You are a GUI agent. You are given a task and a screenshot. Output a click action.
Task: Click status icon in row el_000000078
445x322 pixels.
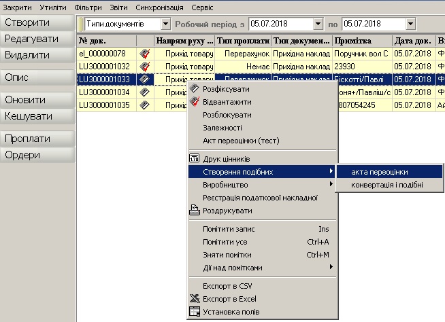pos(144,54)
